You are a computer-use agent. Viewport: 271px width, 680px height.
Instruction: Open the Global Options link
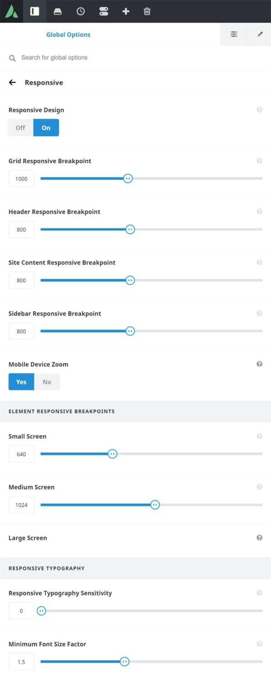click(68, 34)
